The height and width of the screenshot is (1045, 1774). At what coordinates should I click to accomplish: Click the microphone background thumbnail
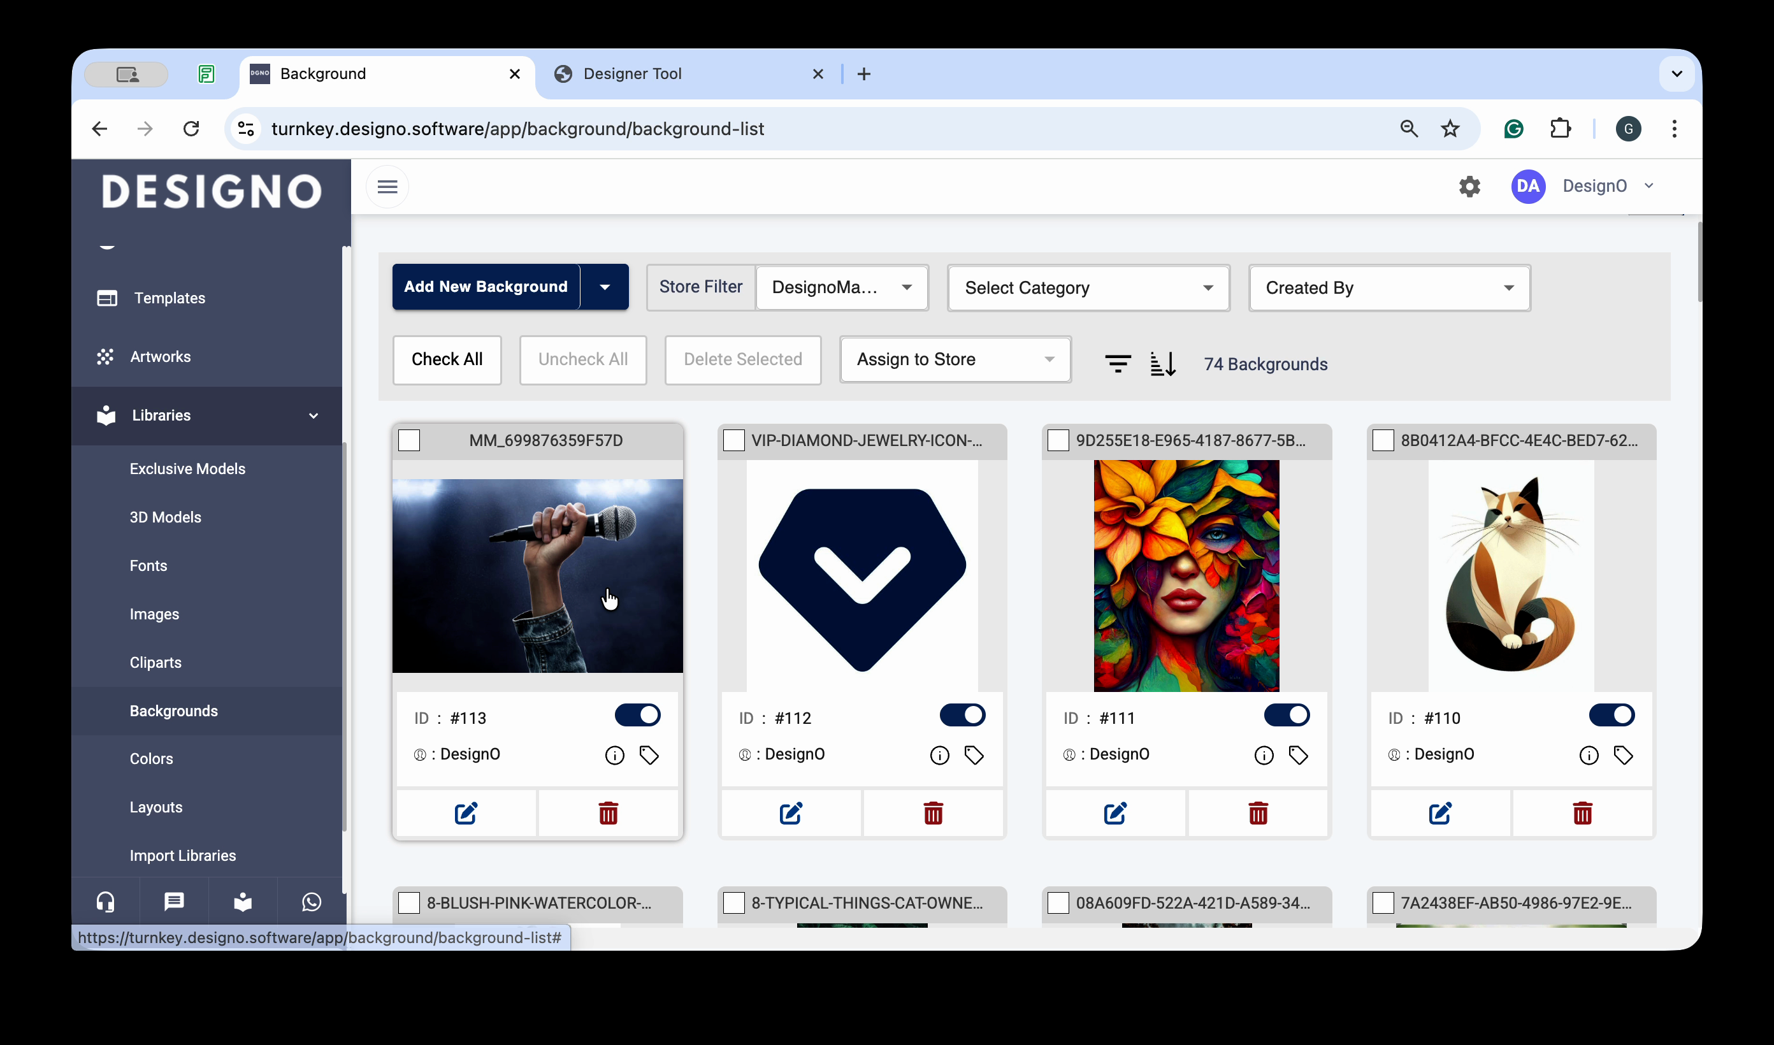[x=537, y=575]
